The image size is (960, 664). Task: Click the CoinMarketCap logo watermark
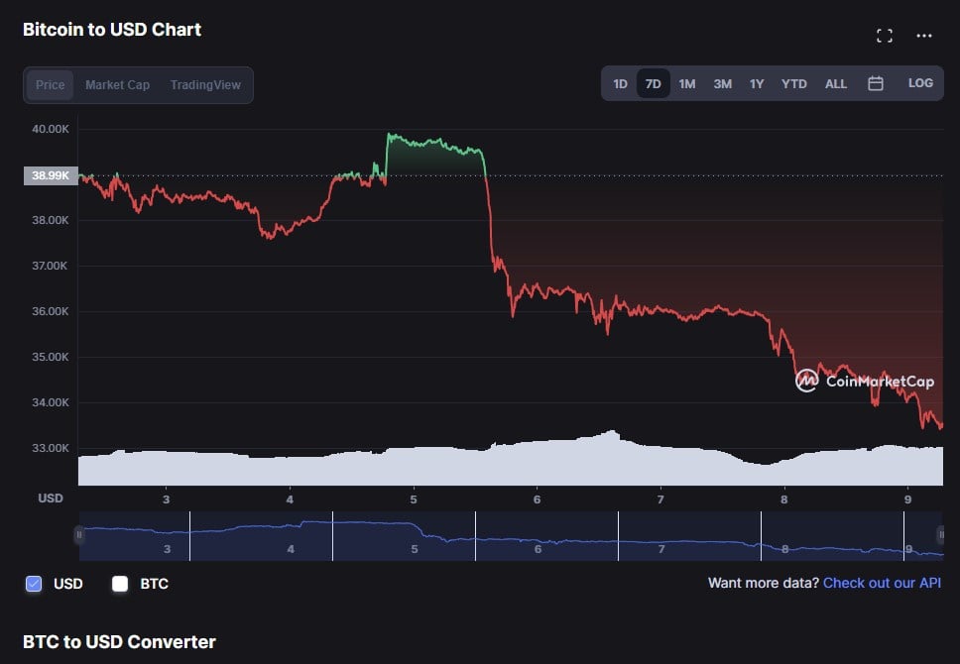pyautogui.click(x=865, y=381)
